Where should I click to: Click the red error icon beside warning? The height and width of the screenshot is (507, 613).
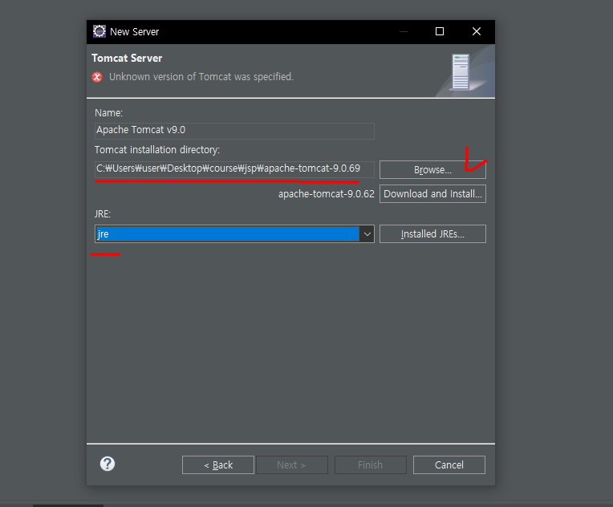click(97, 77)
